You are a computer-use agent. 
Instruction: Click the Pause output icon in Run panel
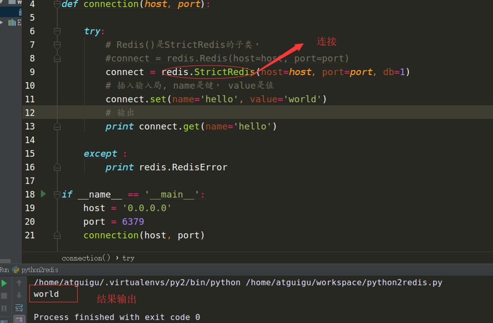(x=4, y=308)
